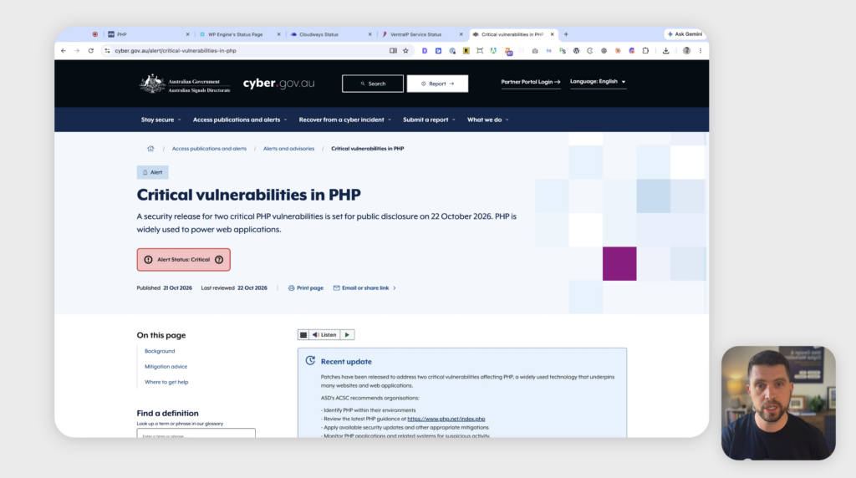Expand Submit a report menu

click(x=429, y=119)
